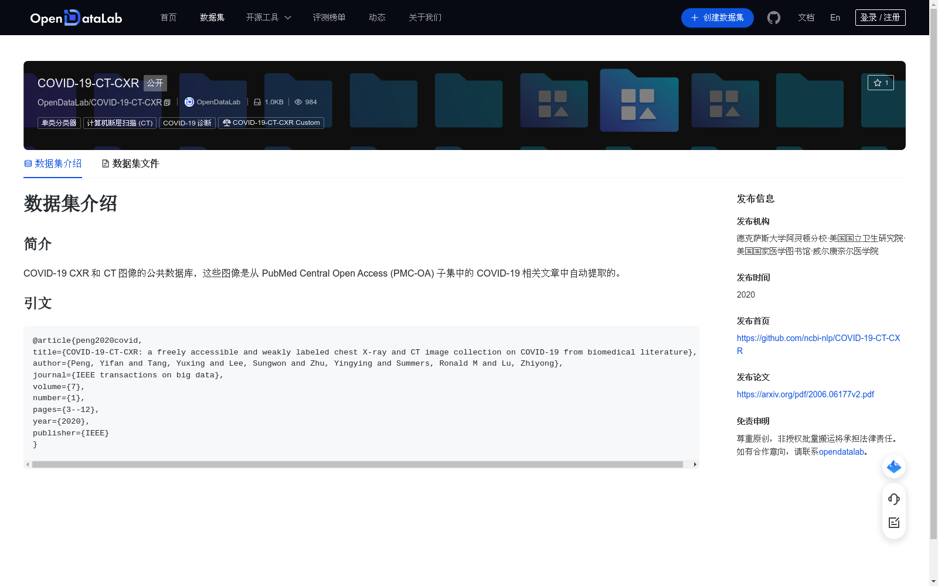This screenshot has height=586, width=938.
Task: Open the blue floating assistant icon
Action: point(894,466)
